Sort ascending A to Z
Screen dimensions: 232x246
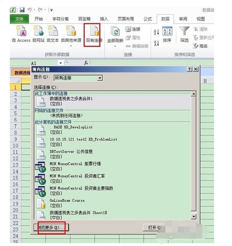click(156, 32)
